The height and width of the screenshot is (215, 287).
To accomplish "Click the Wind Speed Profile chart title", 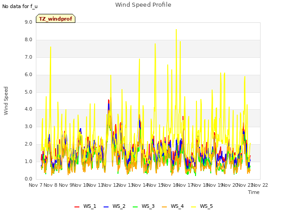I will click(x=143, y=5).
